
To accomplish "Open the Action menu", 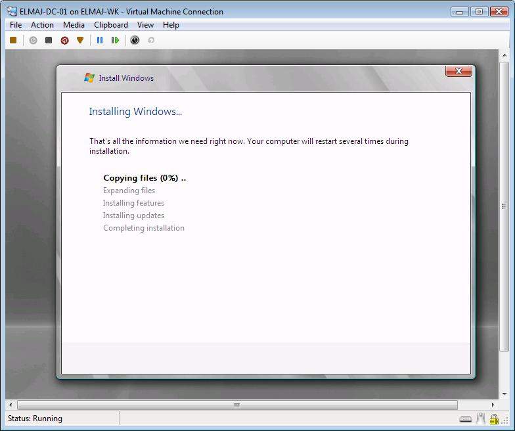I will [43, 25].
